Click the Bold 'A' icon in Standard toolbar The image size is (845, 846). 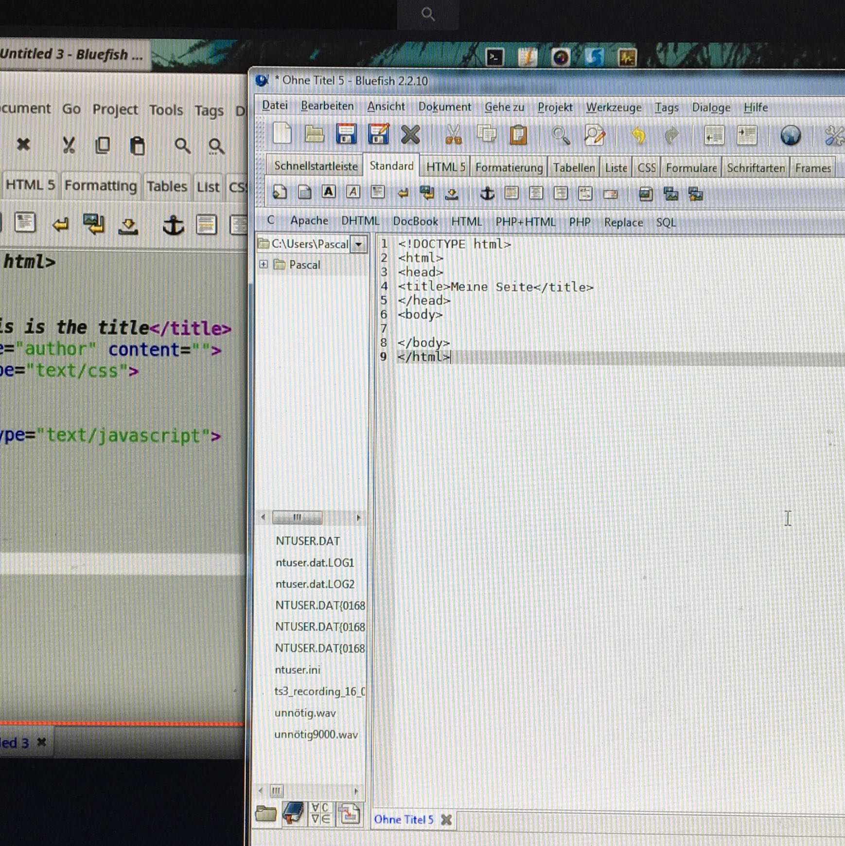(x=329, y=192)
